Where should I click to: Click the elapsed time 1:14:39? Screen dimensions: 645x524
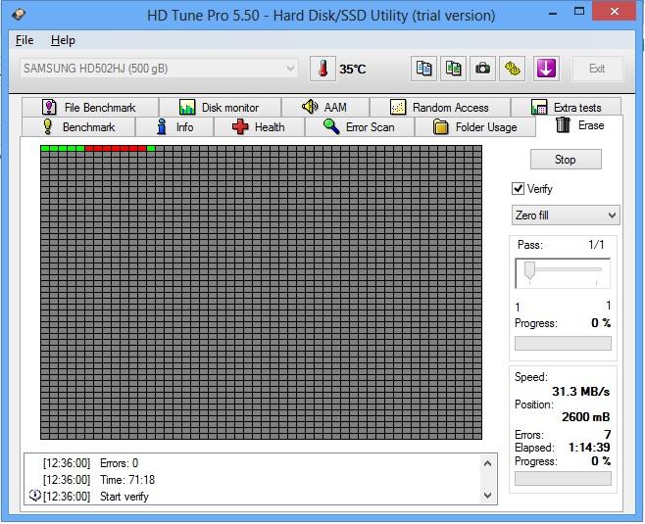[x=589, y=448]
